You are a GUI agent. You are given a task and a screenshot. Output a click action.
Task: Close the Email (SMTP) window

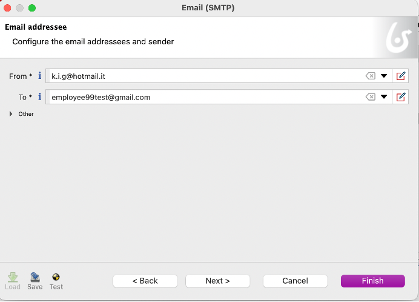(x=8, y=8)
